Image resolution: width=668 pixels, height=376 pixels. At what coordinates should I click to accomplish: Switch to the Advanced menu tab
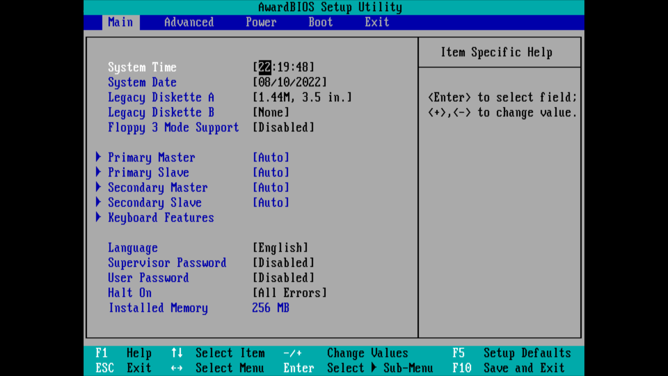click(189, 22)
